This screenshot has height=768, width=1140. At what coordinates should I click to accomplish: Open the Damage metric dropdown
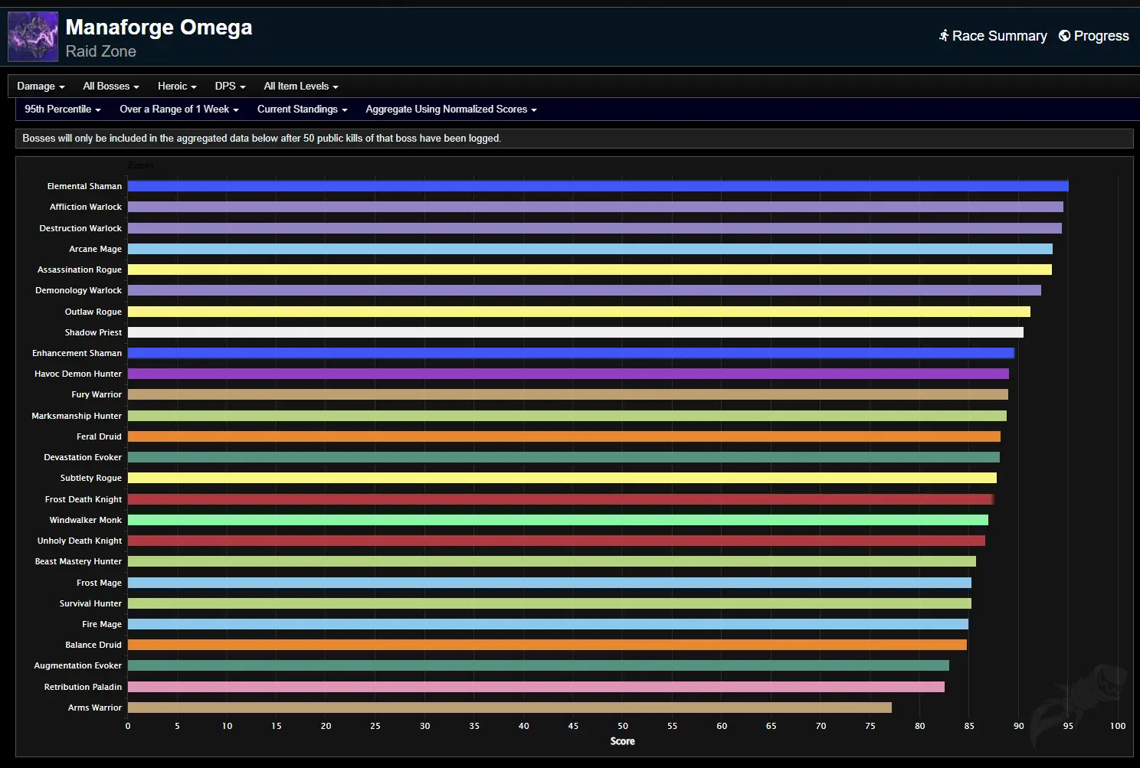click(41, 87)
